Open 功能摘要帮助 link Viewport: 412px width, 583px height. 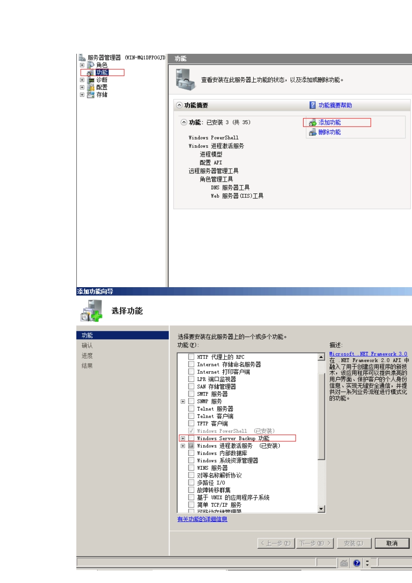coord(335,105)
